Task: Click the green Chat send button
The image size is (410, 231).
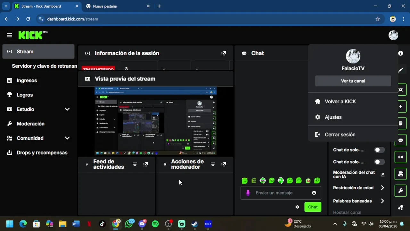Action: (313, 207)
